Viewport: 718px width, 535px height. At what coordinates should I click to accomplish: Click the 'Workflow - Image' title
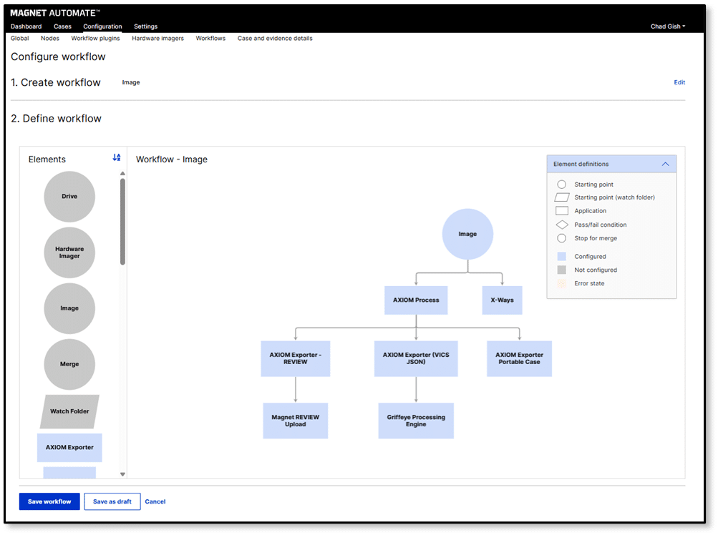(172, 159)
